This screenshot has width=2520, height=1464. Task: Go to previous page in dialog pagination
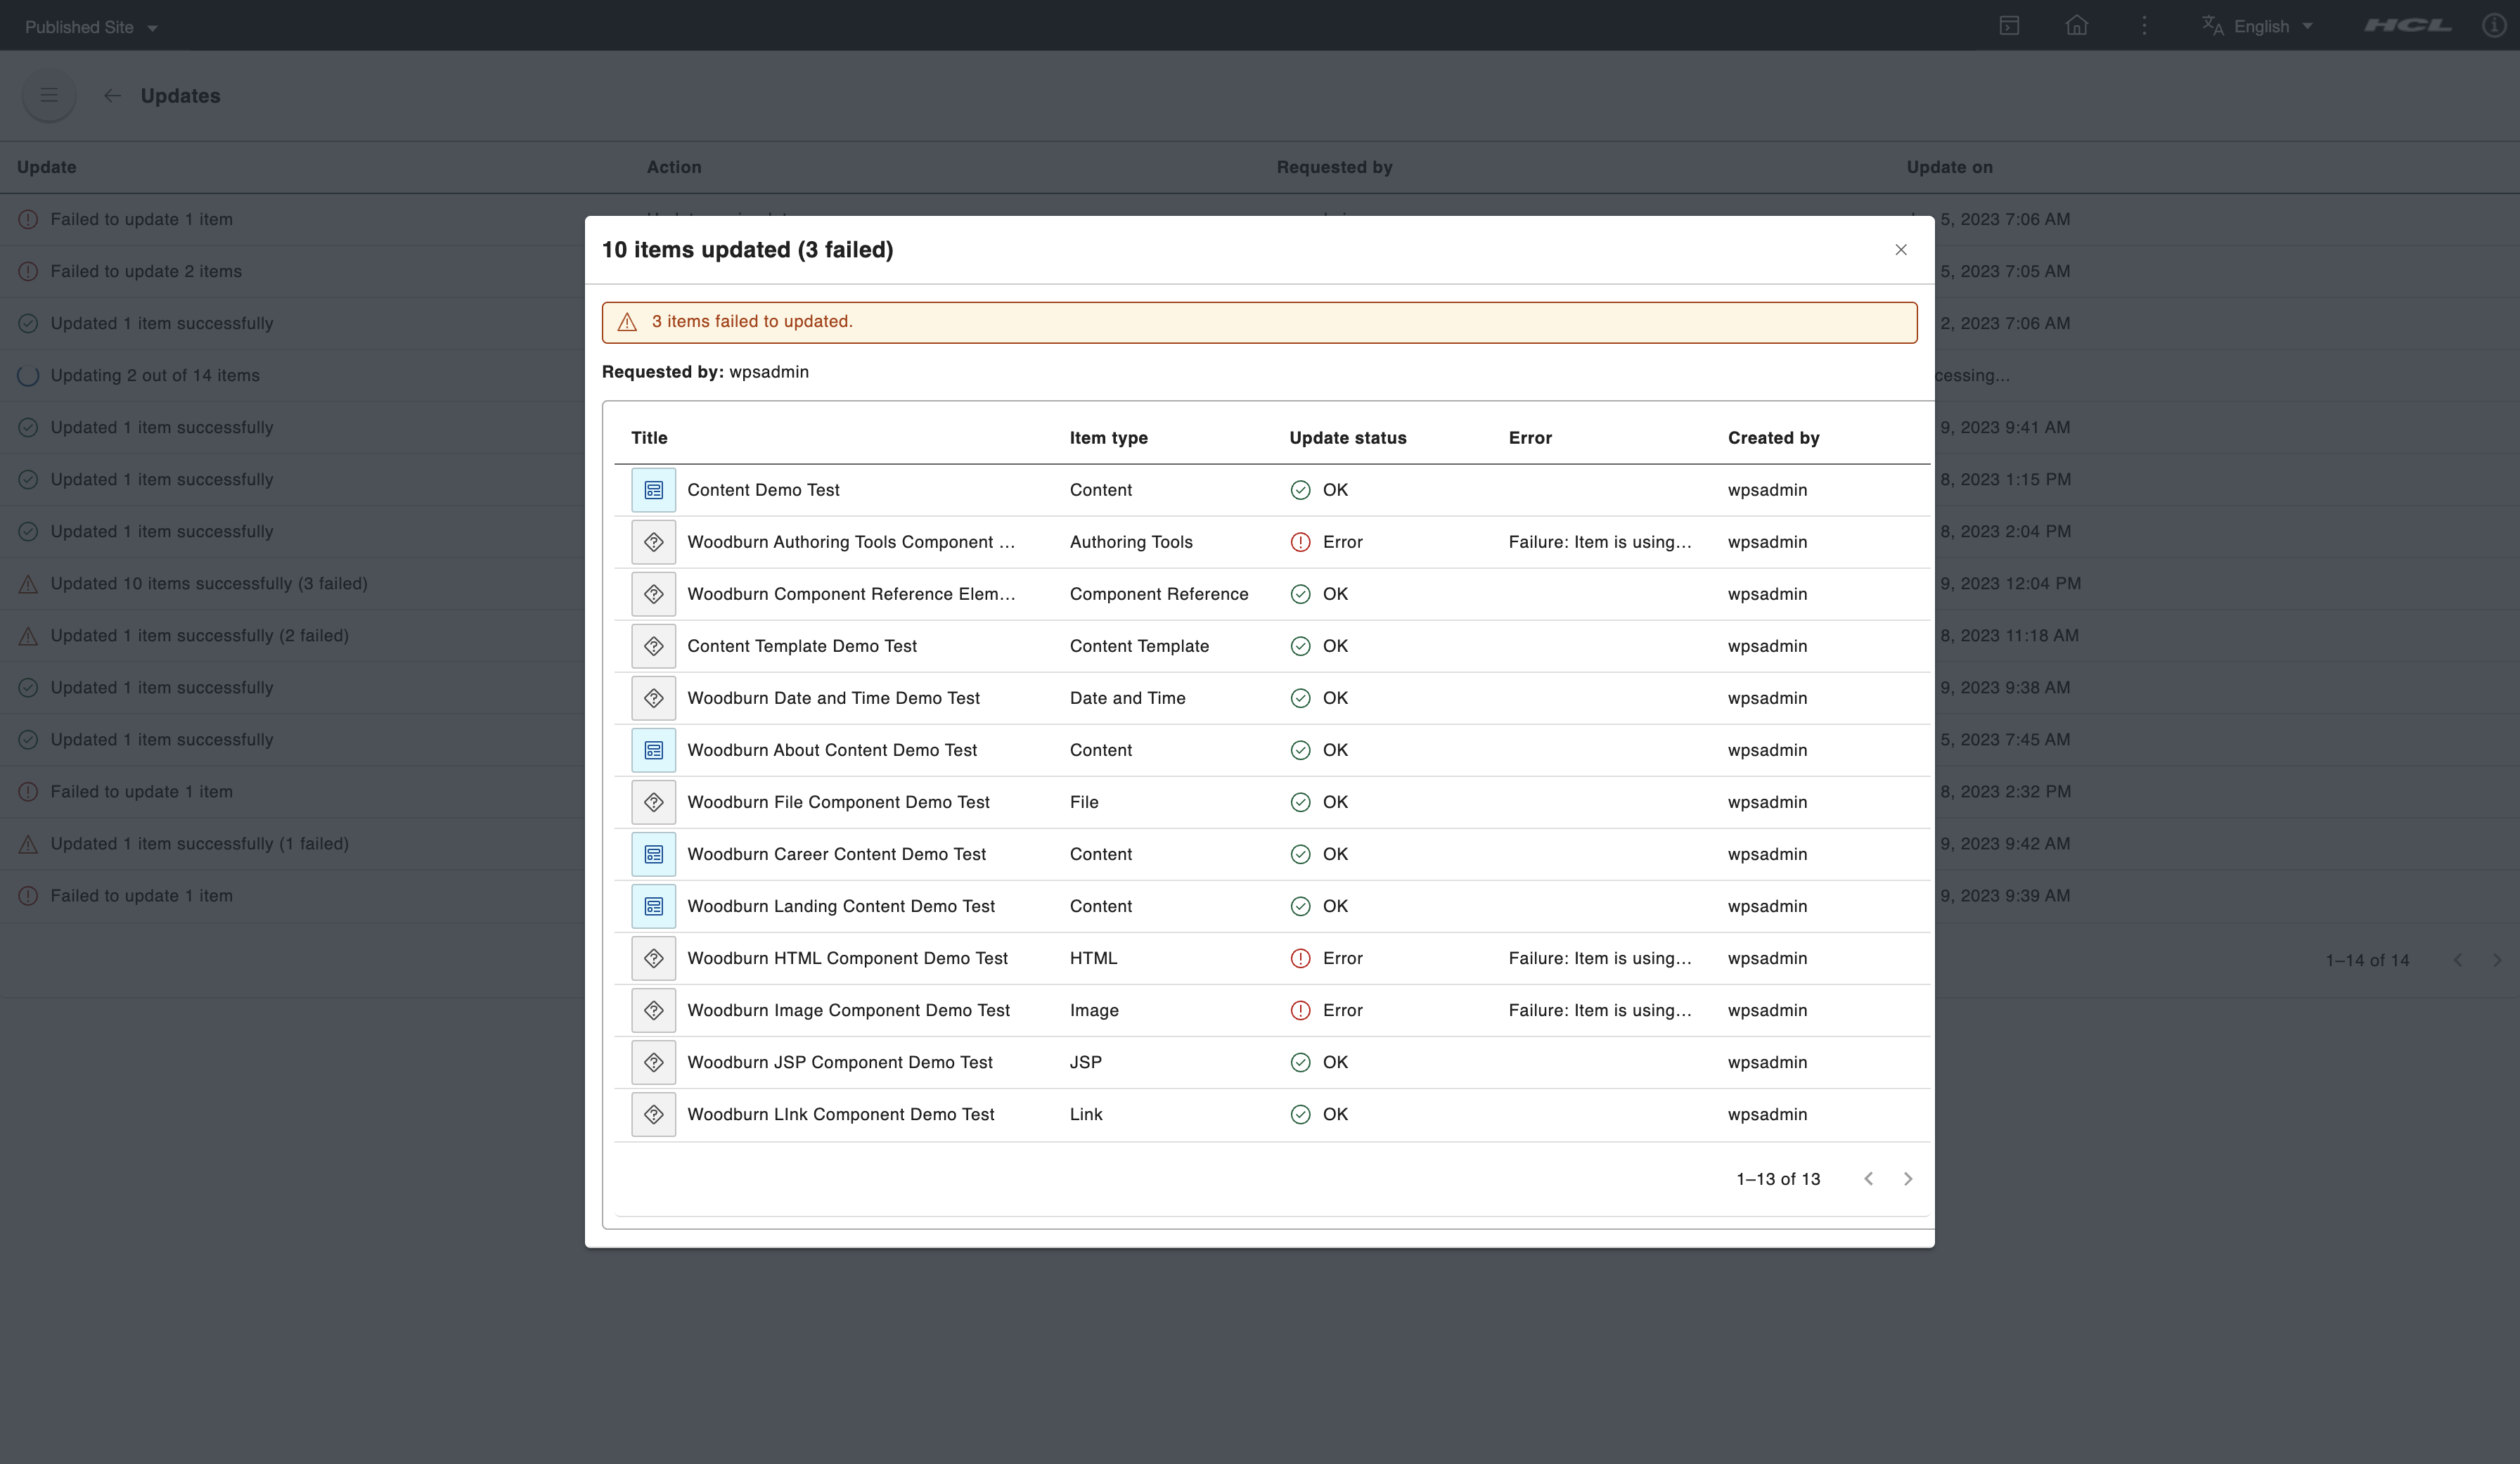tap(1868, 1179)
